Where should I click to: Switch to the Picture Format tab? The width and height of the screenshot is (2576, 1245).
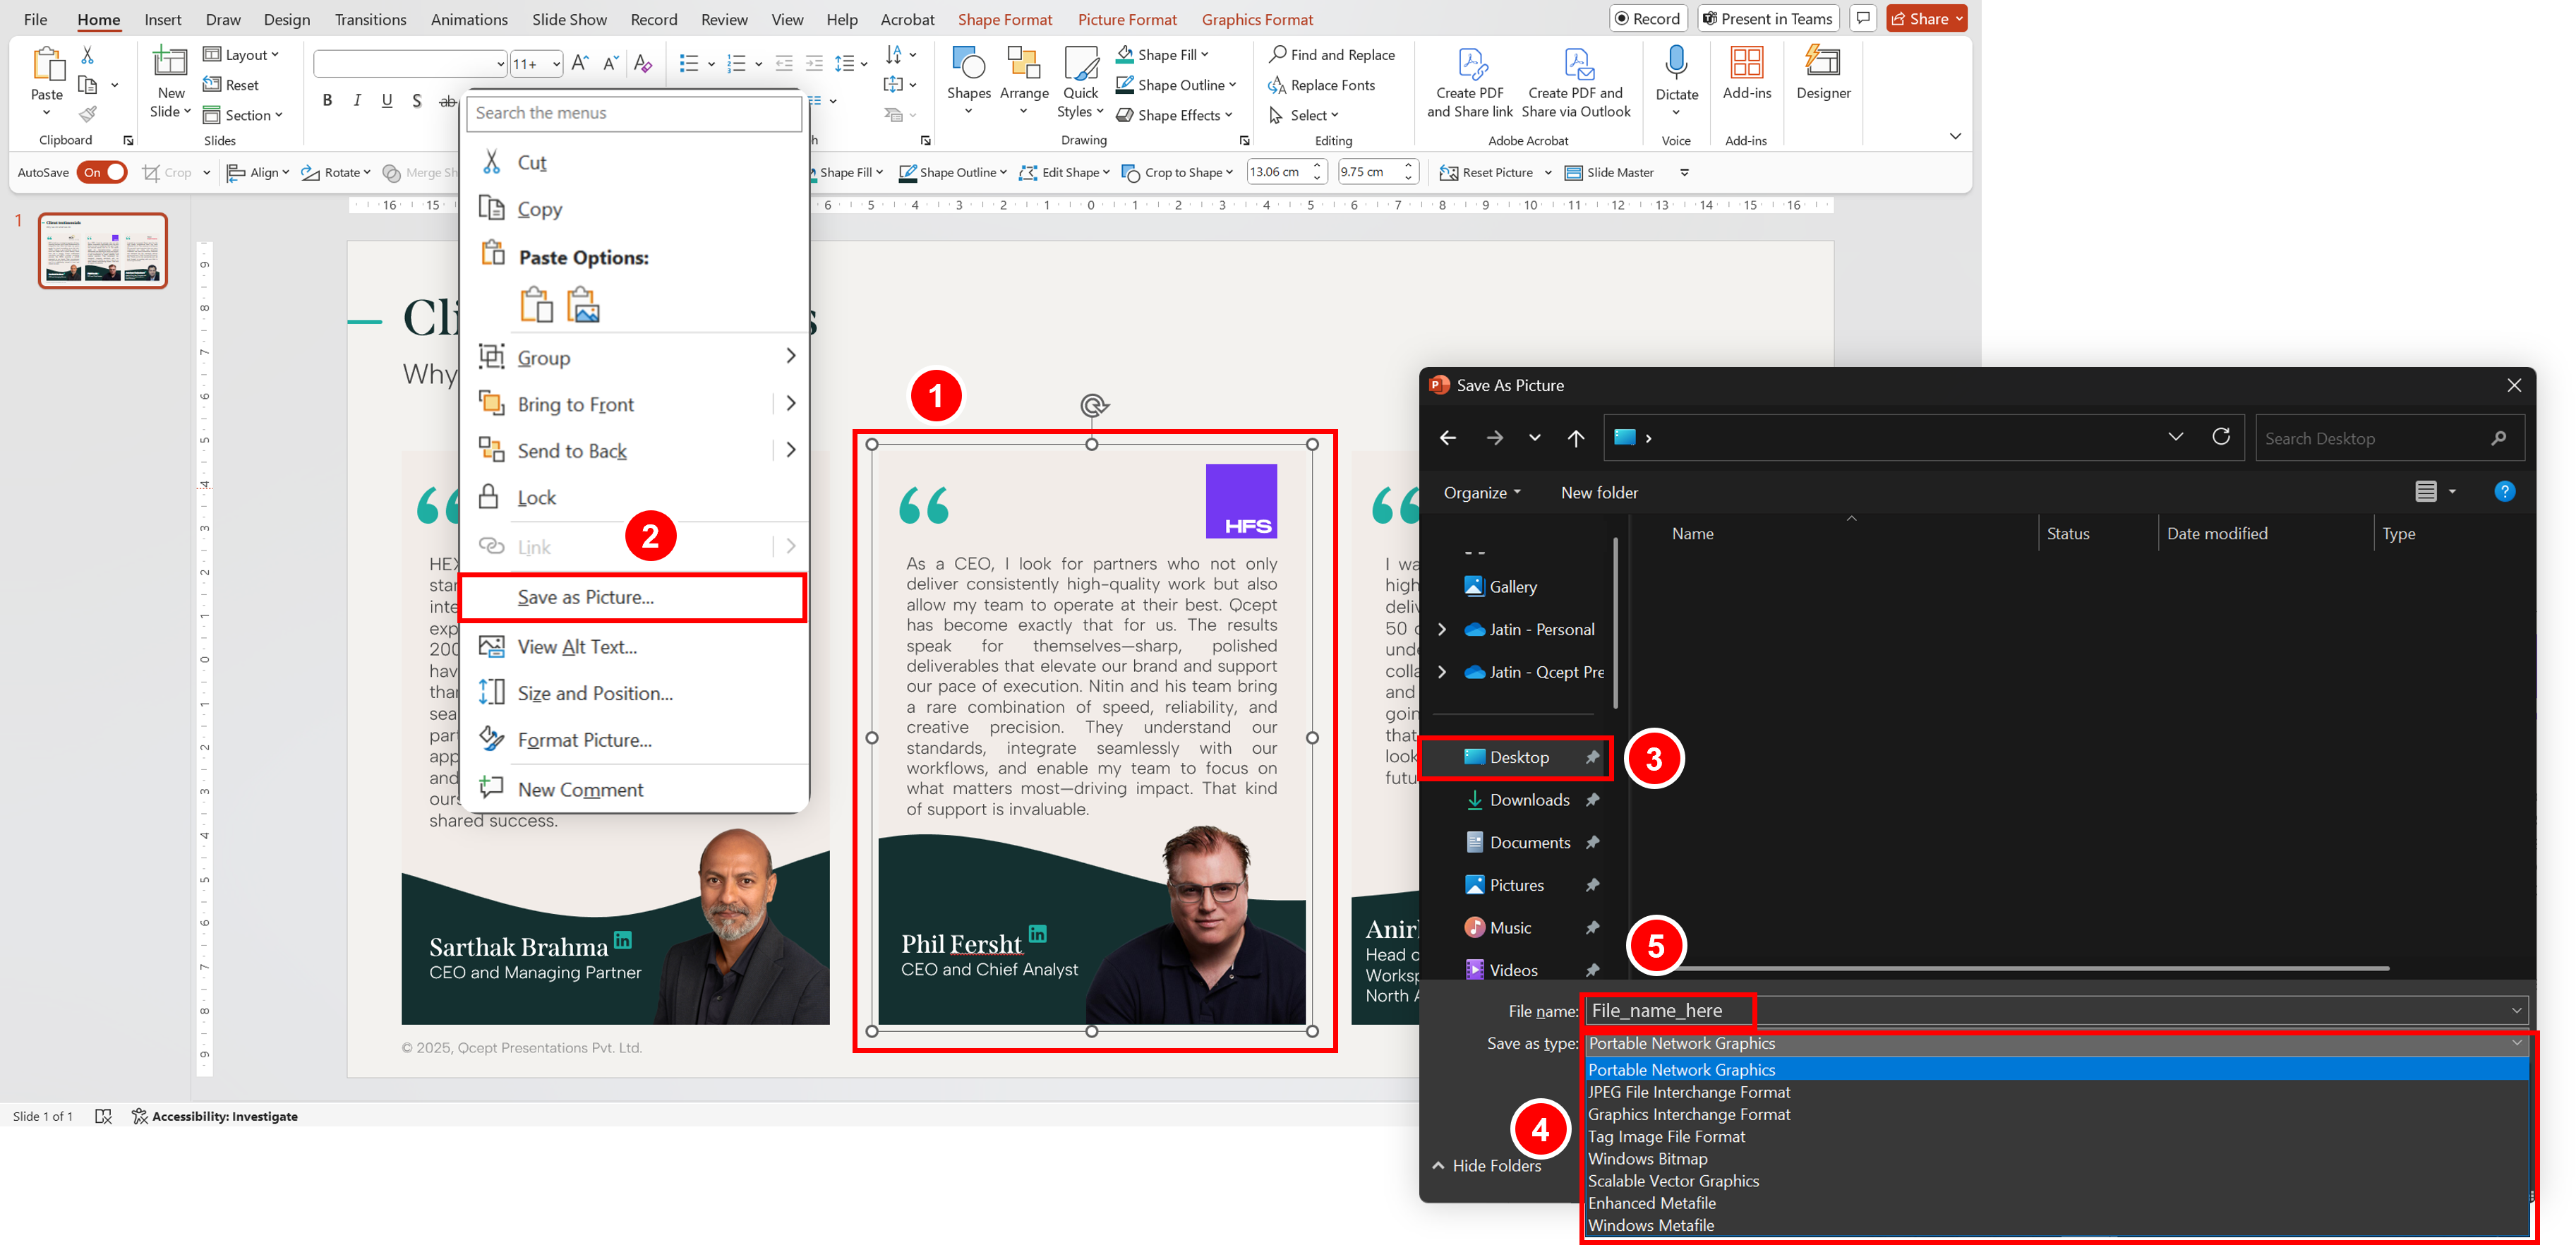tap(1127, 19)
